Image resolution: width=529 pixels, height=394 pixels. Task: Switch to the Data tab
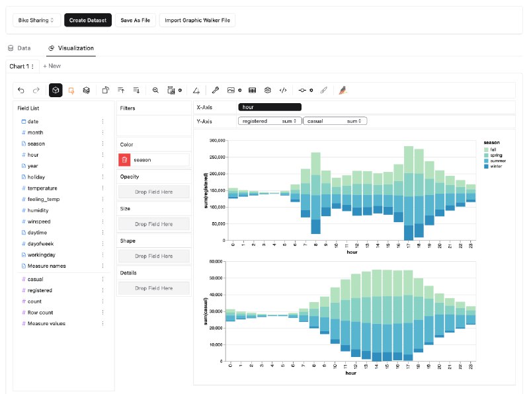(x=19, y=48)
